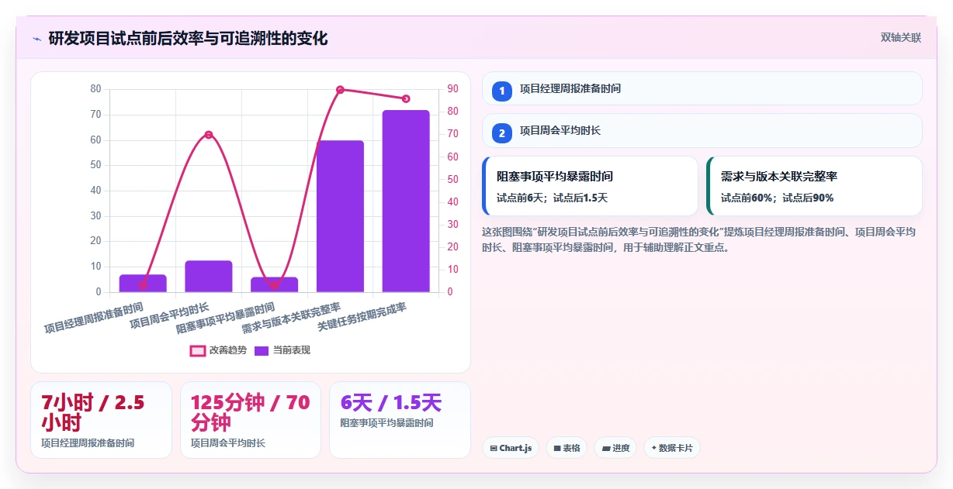Toggle the 当前表现 legend item
This screenshot has height=489, width=953.
282,350
